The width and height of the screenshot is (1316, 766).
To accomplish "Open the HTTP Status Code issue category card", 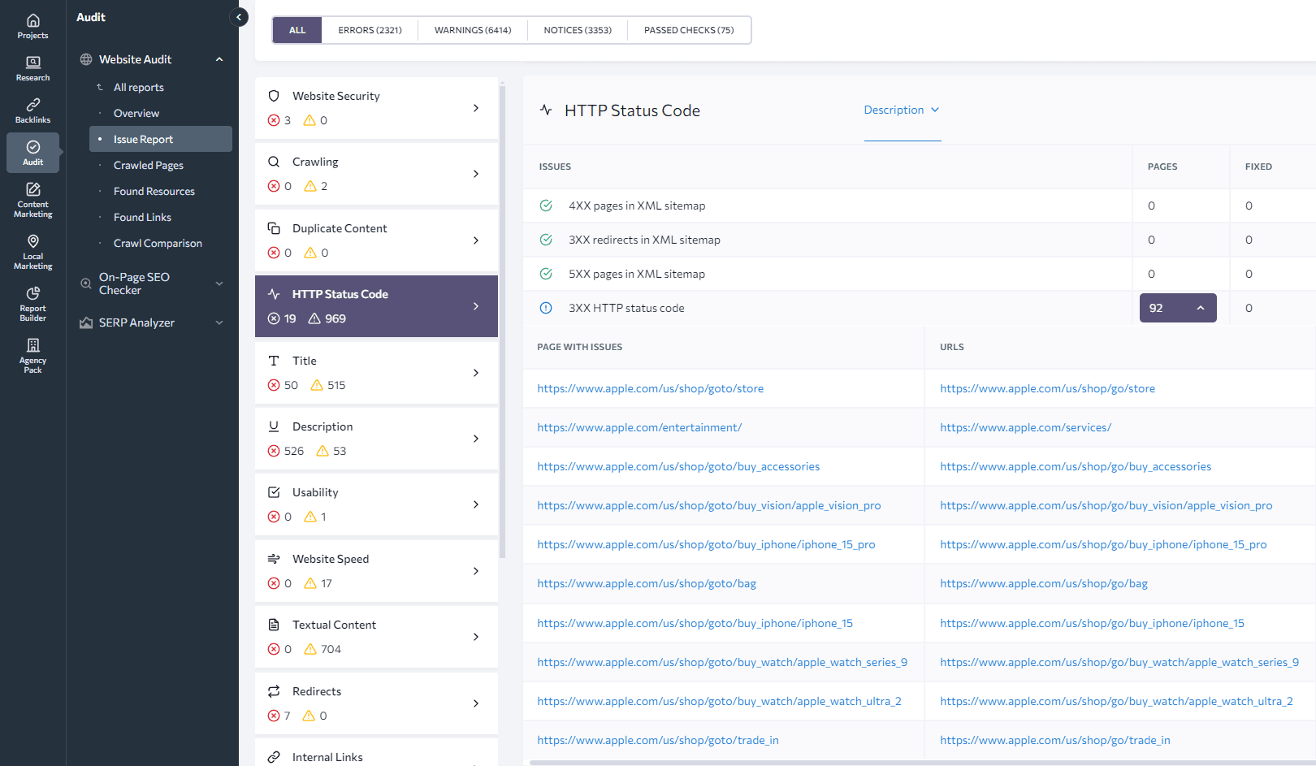I will [376, 305].
